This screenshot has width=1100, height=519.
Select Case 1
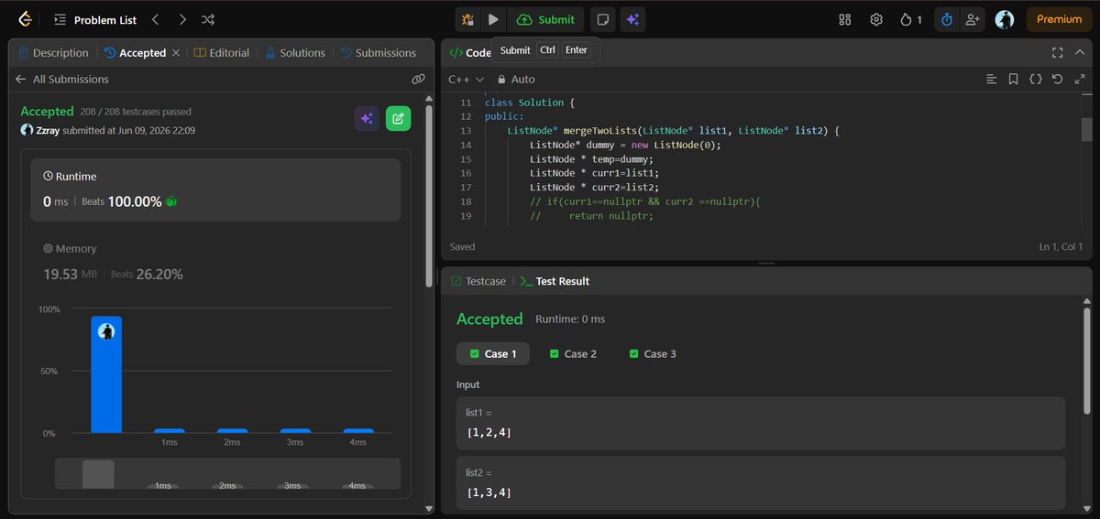(x=493, y=353)
